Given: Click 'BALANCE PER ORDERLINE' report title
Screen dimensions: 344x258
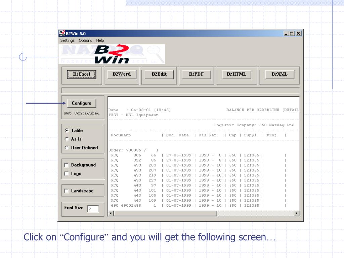Looking at the screenshot, I should pos(253,110).
